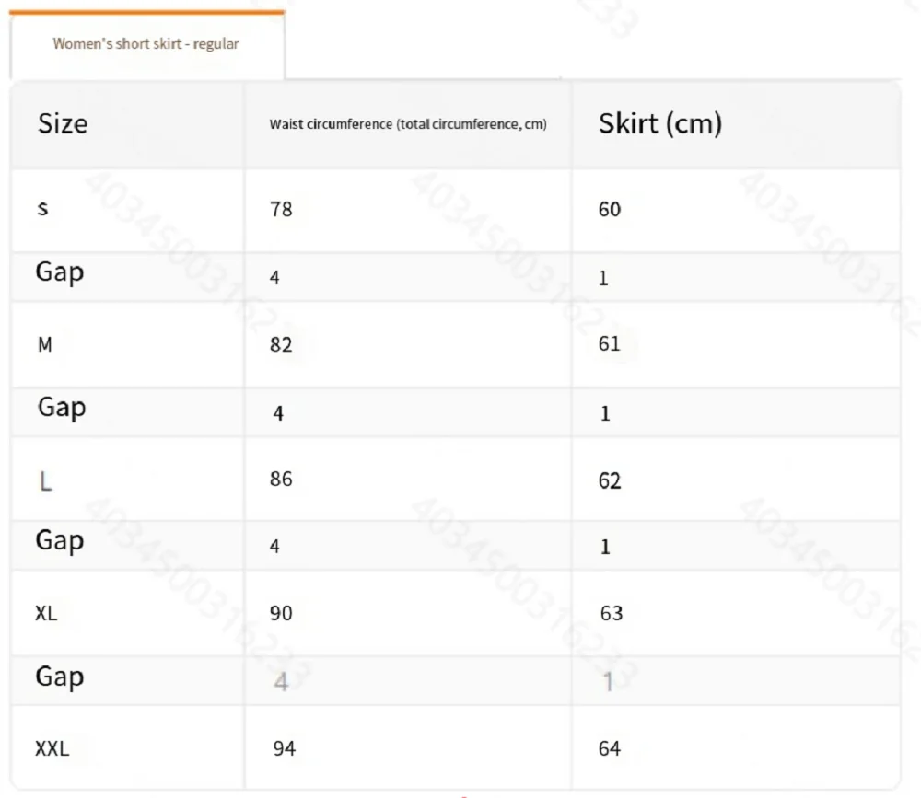The height and width of the screenshot is (798, 921).
Task: Select the Women's short skirt - regular tab
Action: (146, 44)
